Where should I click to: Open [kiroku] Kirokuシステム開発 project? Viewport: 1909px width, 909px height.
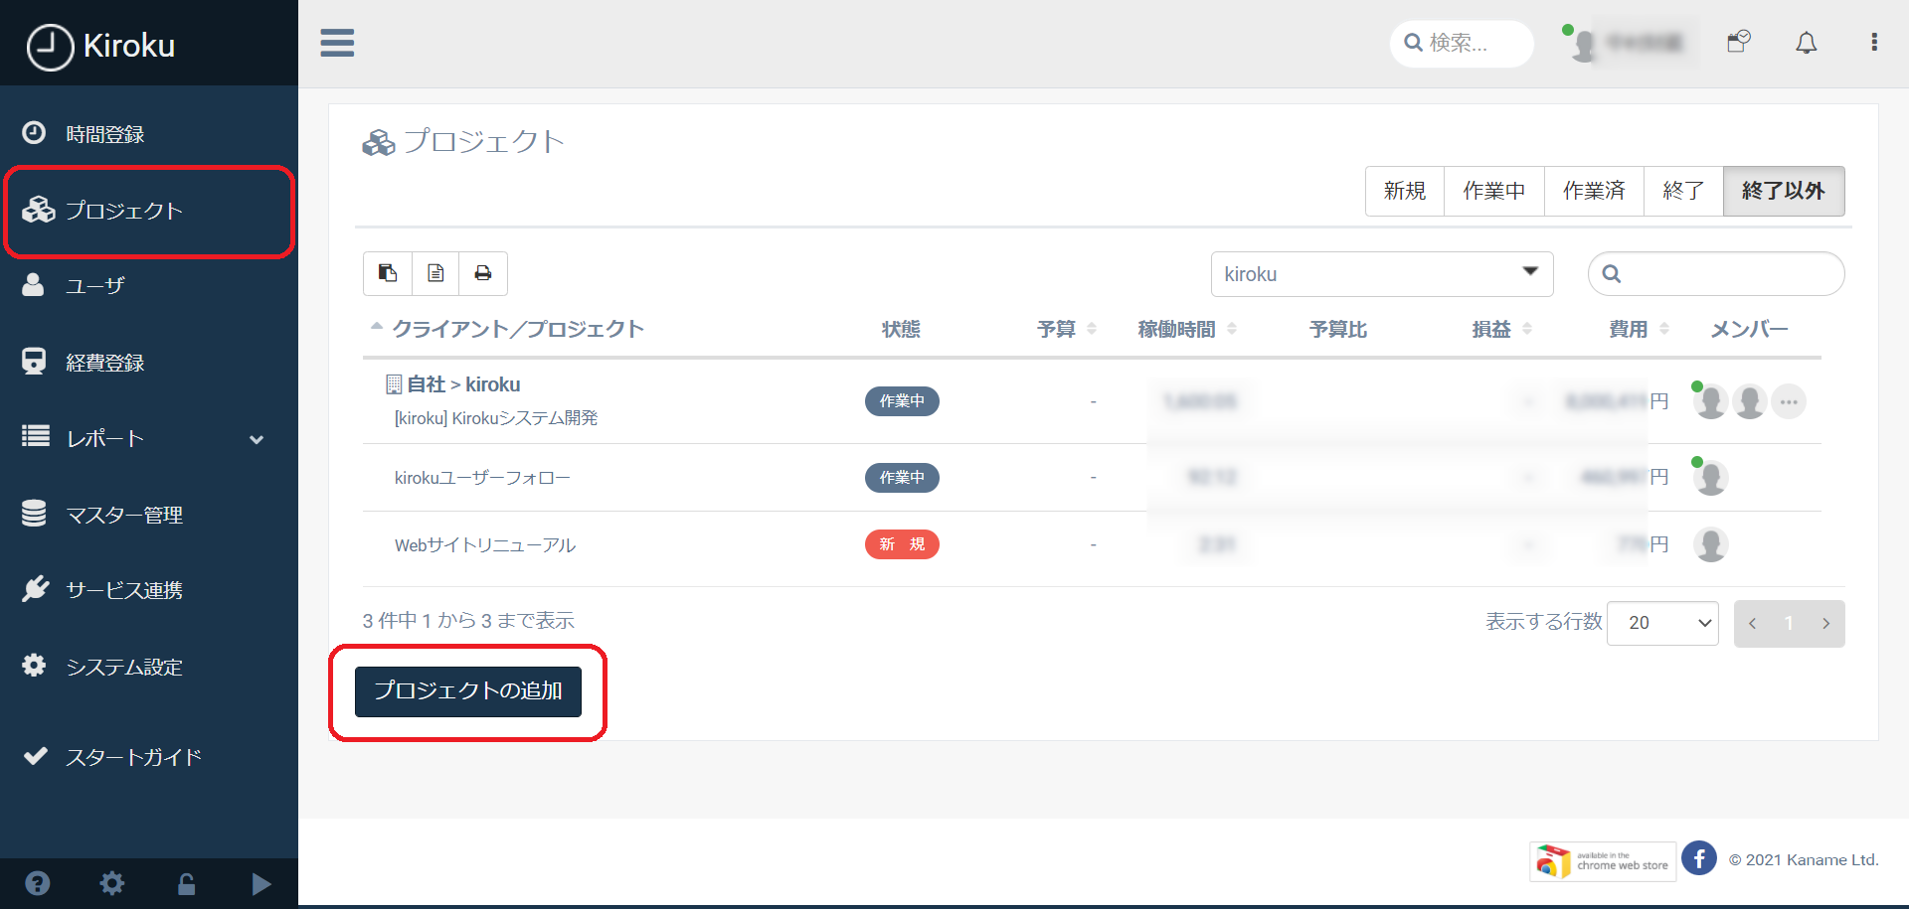click(496, 418)
